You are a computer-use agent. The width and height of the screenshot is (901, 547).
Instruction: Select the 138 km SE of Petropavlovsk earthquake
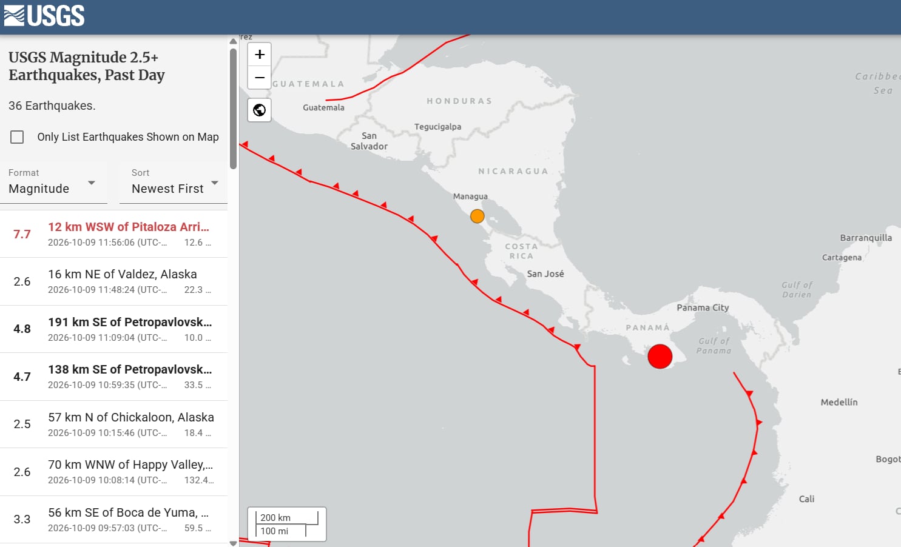coord(113,377)
